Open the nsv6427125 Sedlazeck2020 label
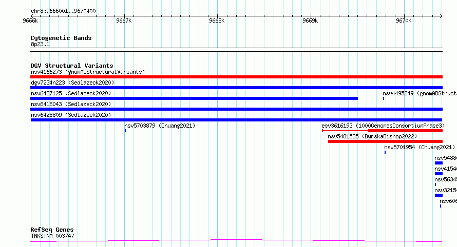Viewport: 457px width, 247px height. tap(71, 93)
